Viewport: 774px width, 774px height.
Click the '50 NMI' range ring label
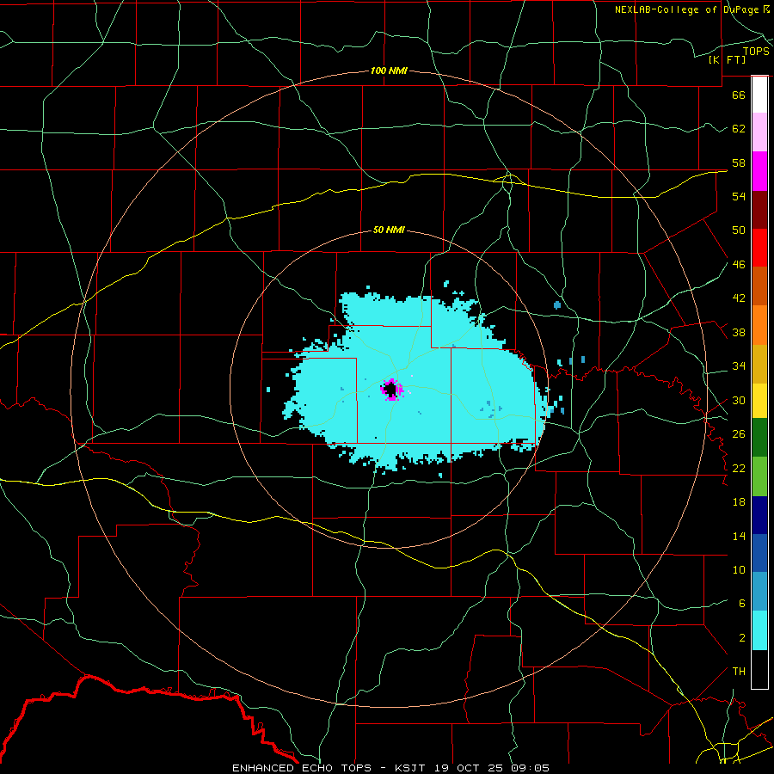389,230
